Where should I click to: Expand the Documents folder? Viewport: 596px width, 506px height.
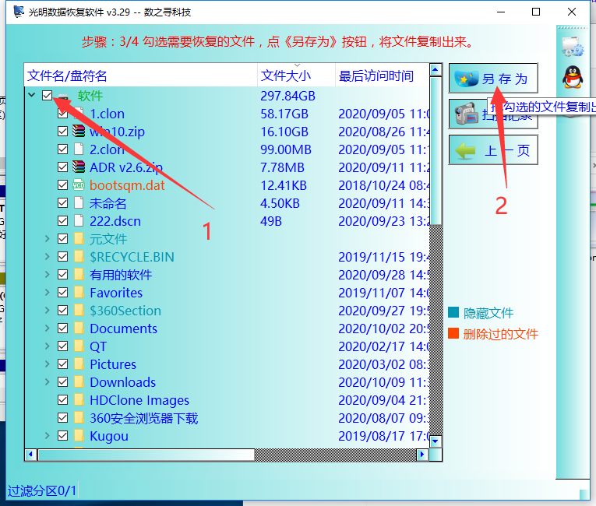click(47, 328)
